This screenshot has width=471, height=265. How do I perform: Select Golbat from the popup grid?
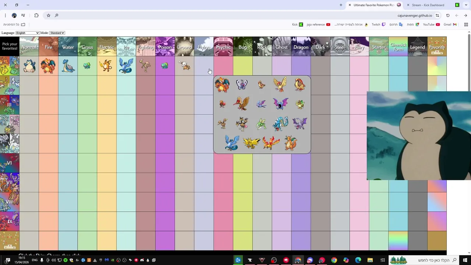[x=280, y=104]
